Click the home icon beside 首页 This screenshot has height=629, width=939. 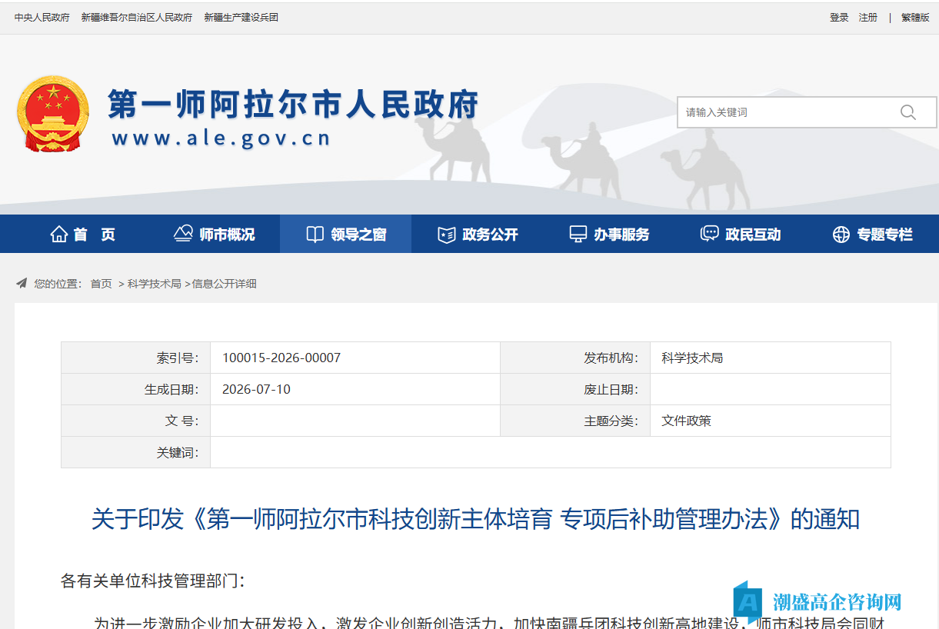59,235
